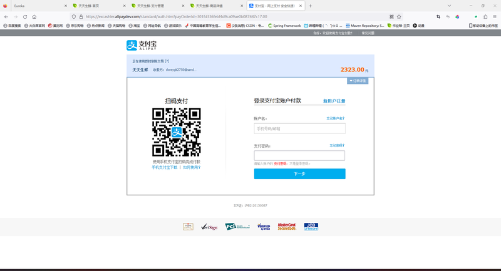
Task: Close the 天天生鲜-首页 tab
Action: 124,6
